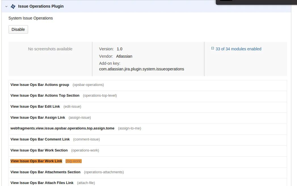This screenshot has width=297, height=186.
Task: Disable the Issue Operations Plugin
Action: click(x=18, y=29)
